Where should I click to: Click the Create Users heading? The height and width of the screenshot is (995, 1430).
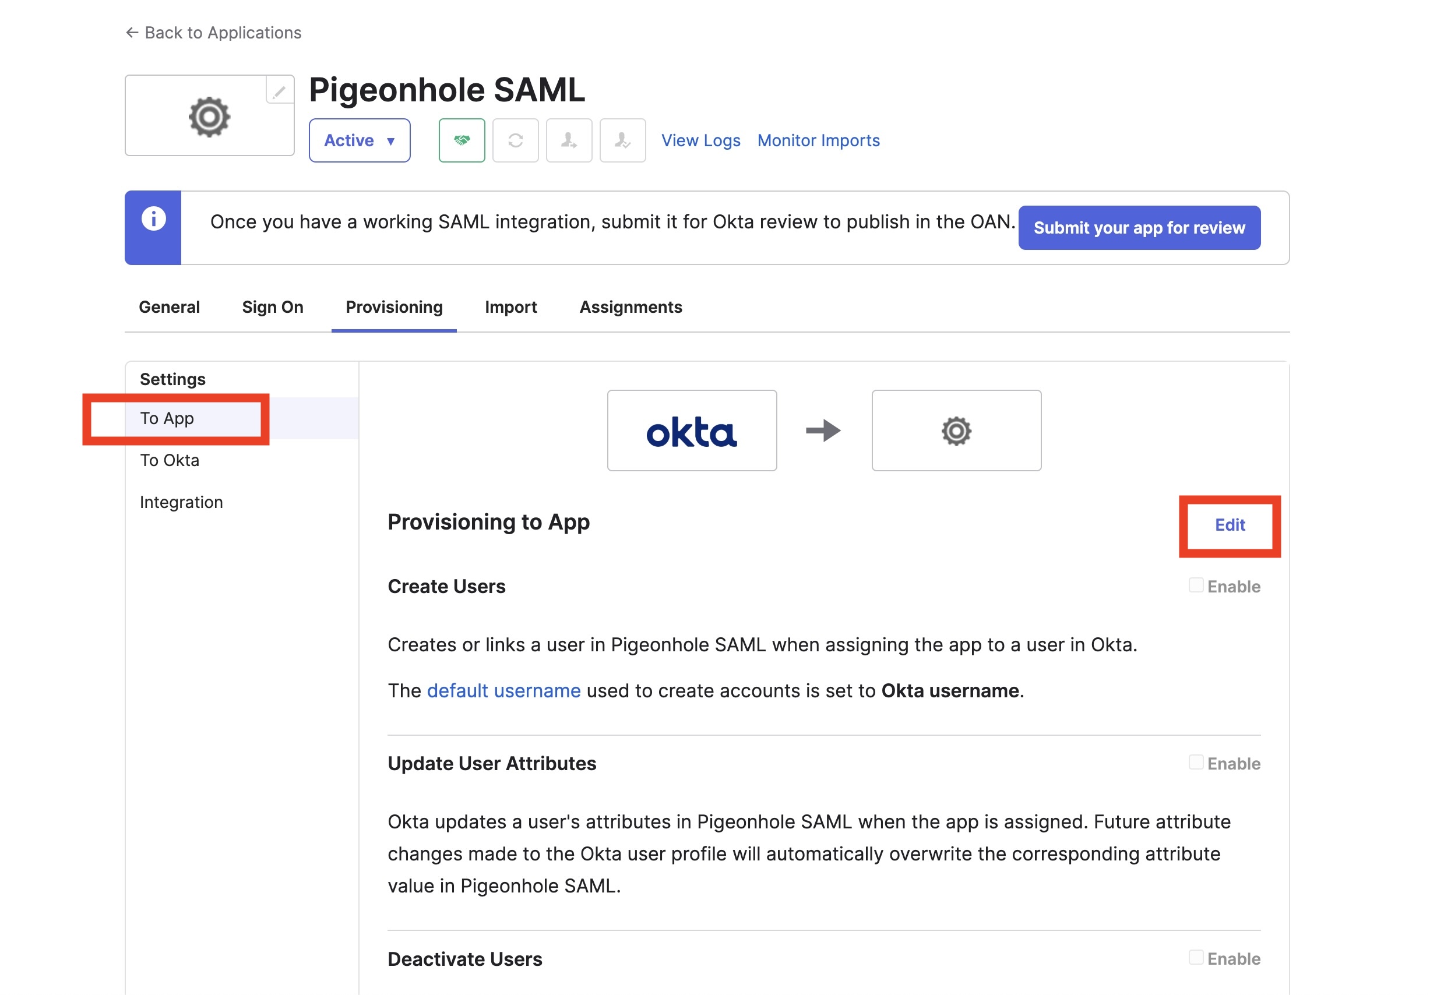(446, 587)
